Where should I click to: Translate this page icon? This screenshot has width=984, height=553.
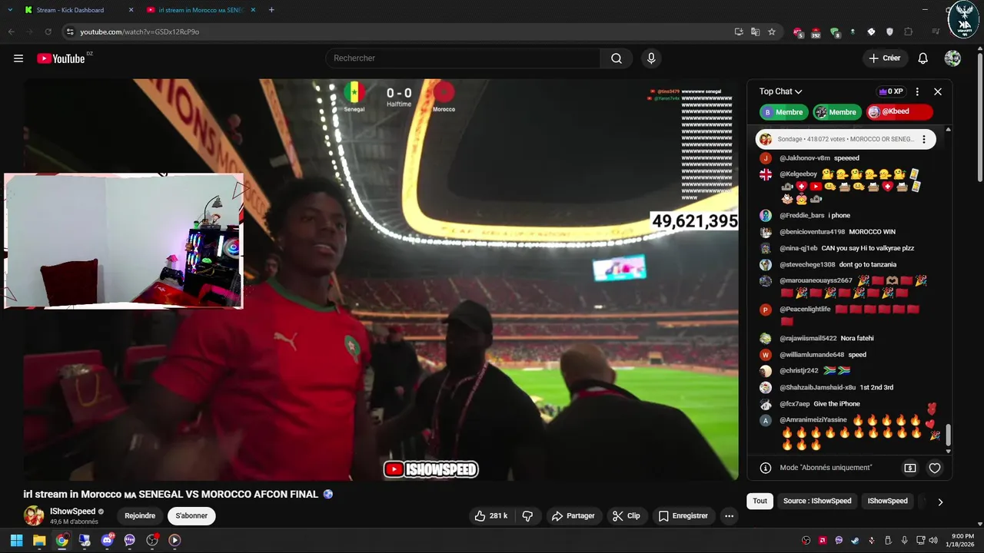click(x=755, y=31)
